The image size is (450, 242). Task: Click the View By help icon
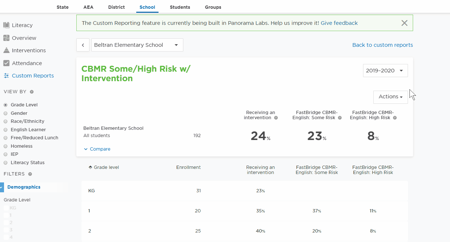pyautogui.click(x=32, y=92)
